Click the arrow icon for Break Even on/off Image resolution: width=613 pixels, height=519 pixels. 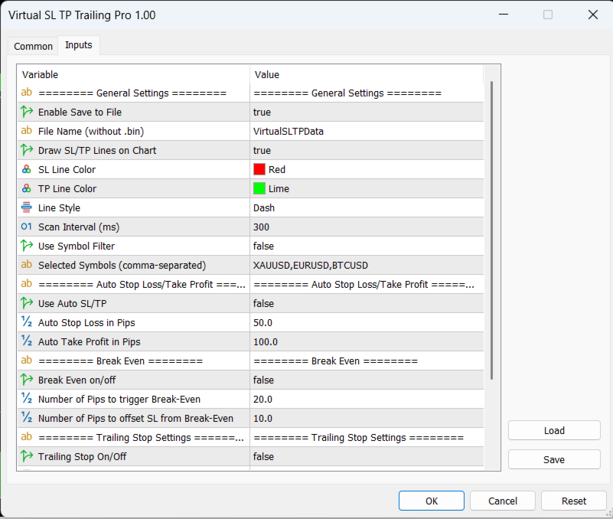pos(27,380)
